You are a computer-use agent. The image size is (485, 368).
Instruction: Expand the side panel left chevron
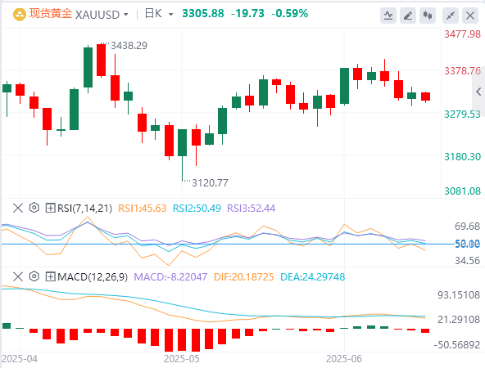pos(478,92)
